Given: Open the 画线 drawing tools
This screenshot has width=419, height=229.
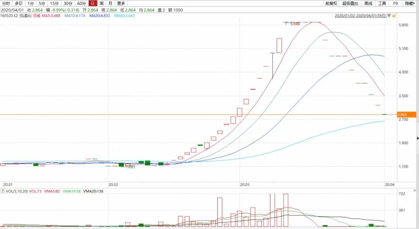Looking at the screenshot, I should pyautogui.click(x=369, y=3).
